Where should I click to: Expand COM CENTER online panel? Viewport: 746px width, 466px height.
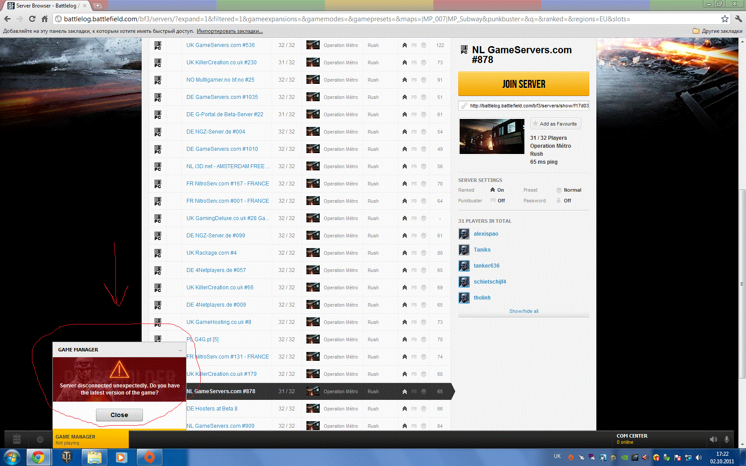[x=632, y=439]
